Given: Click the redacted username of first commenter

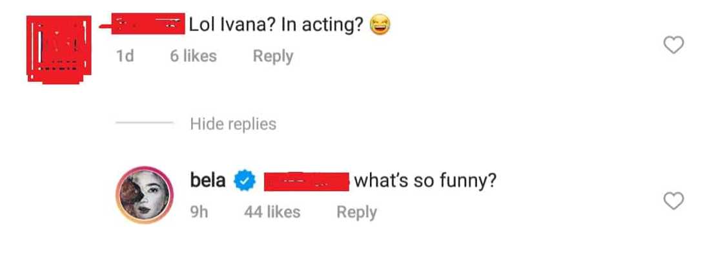Looking at the screenshot, I should (x=145, y=25).
